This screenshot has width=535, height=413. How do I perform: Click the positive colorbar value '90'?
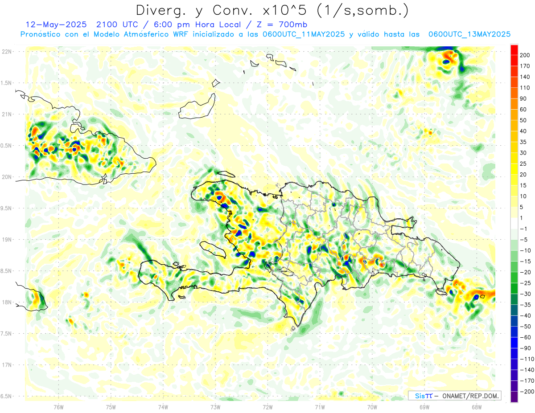point(523,98)
